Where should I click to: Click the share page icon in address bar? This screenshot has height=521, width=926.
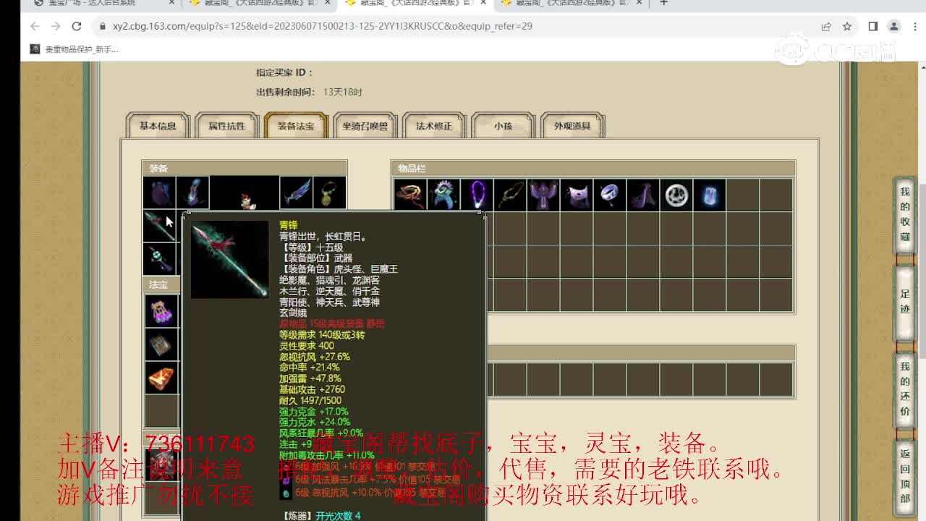pos(826,26)
